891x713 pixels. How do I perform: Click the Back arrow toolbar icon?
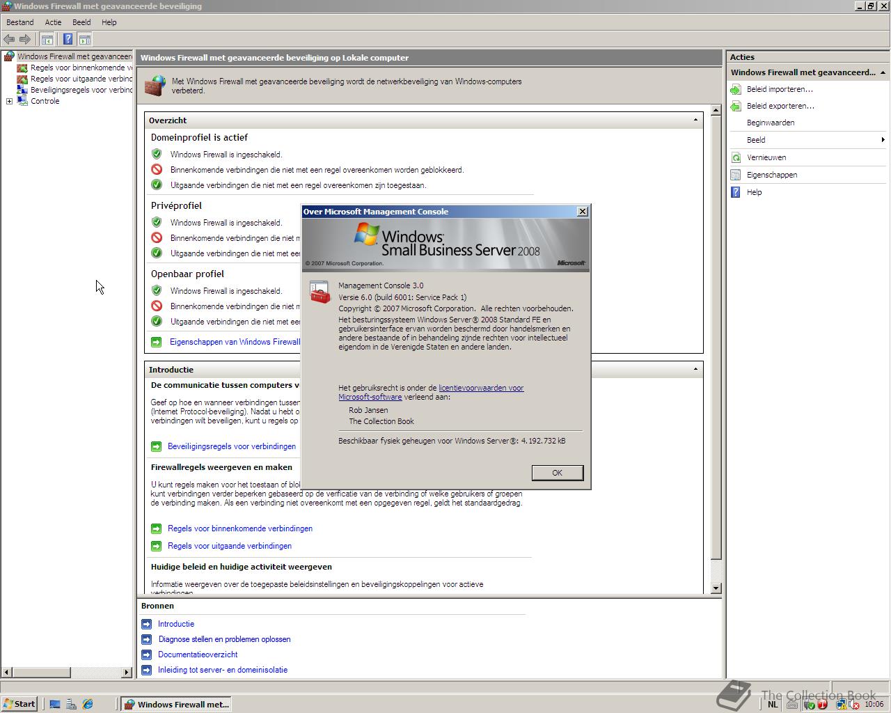(9, 40)
